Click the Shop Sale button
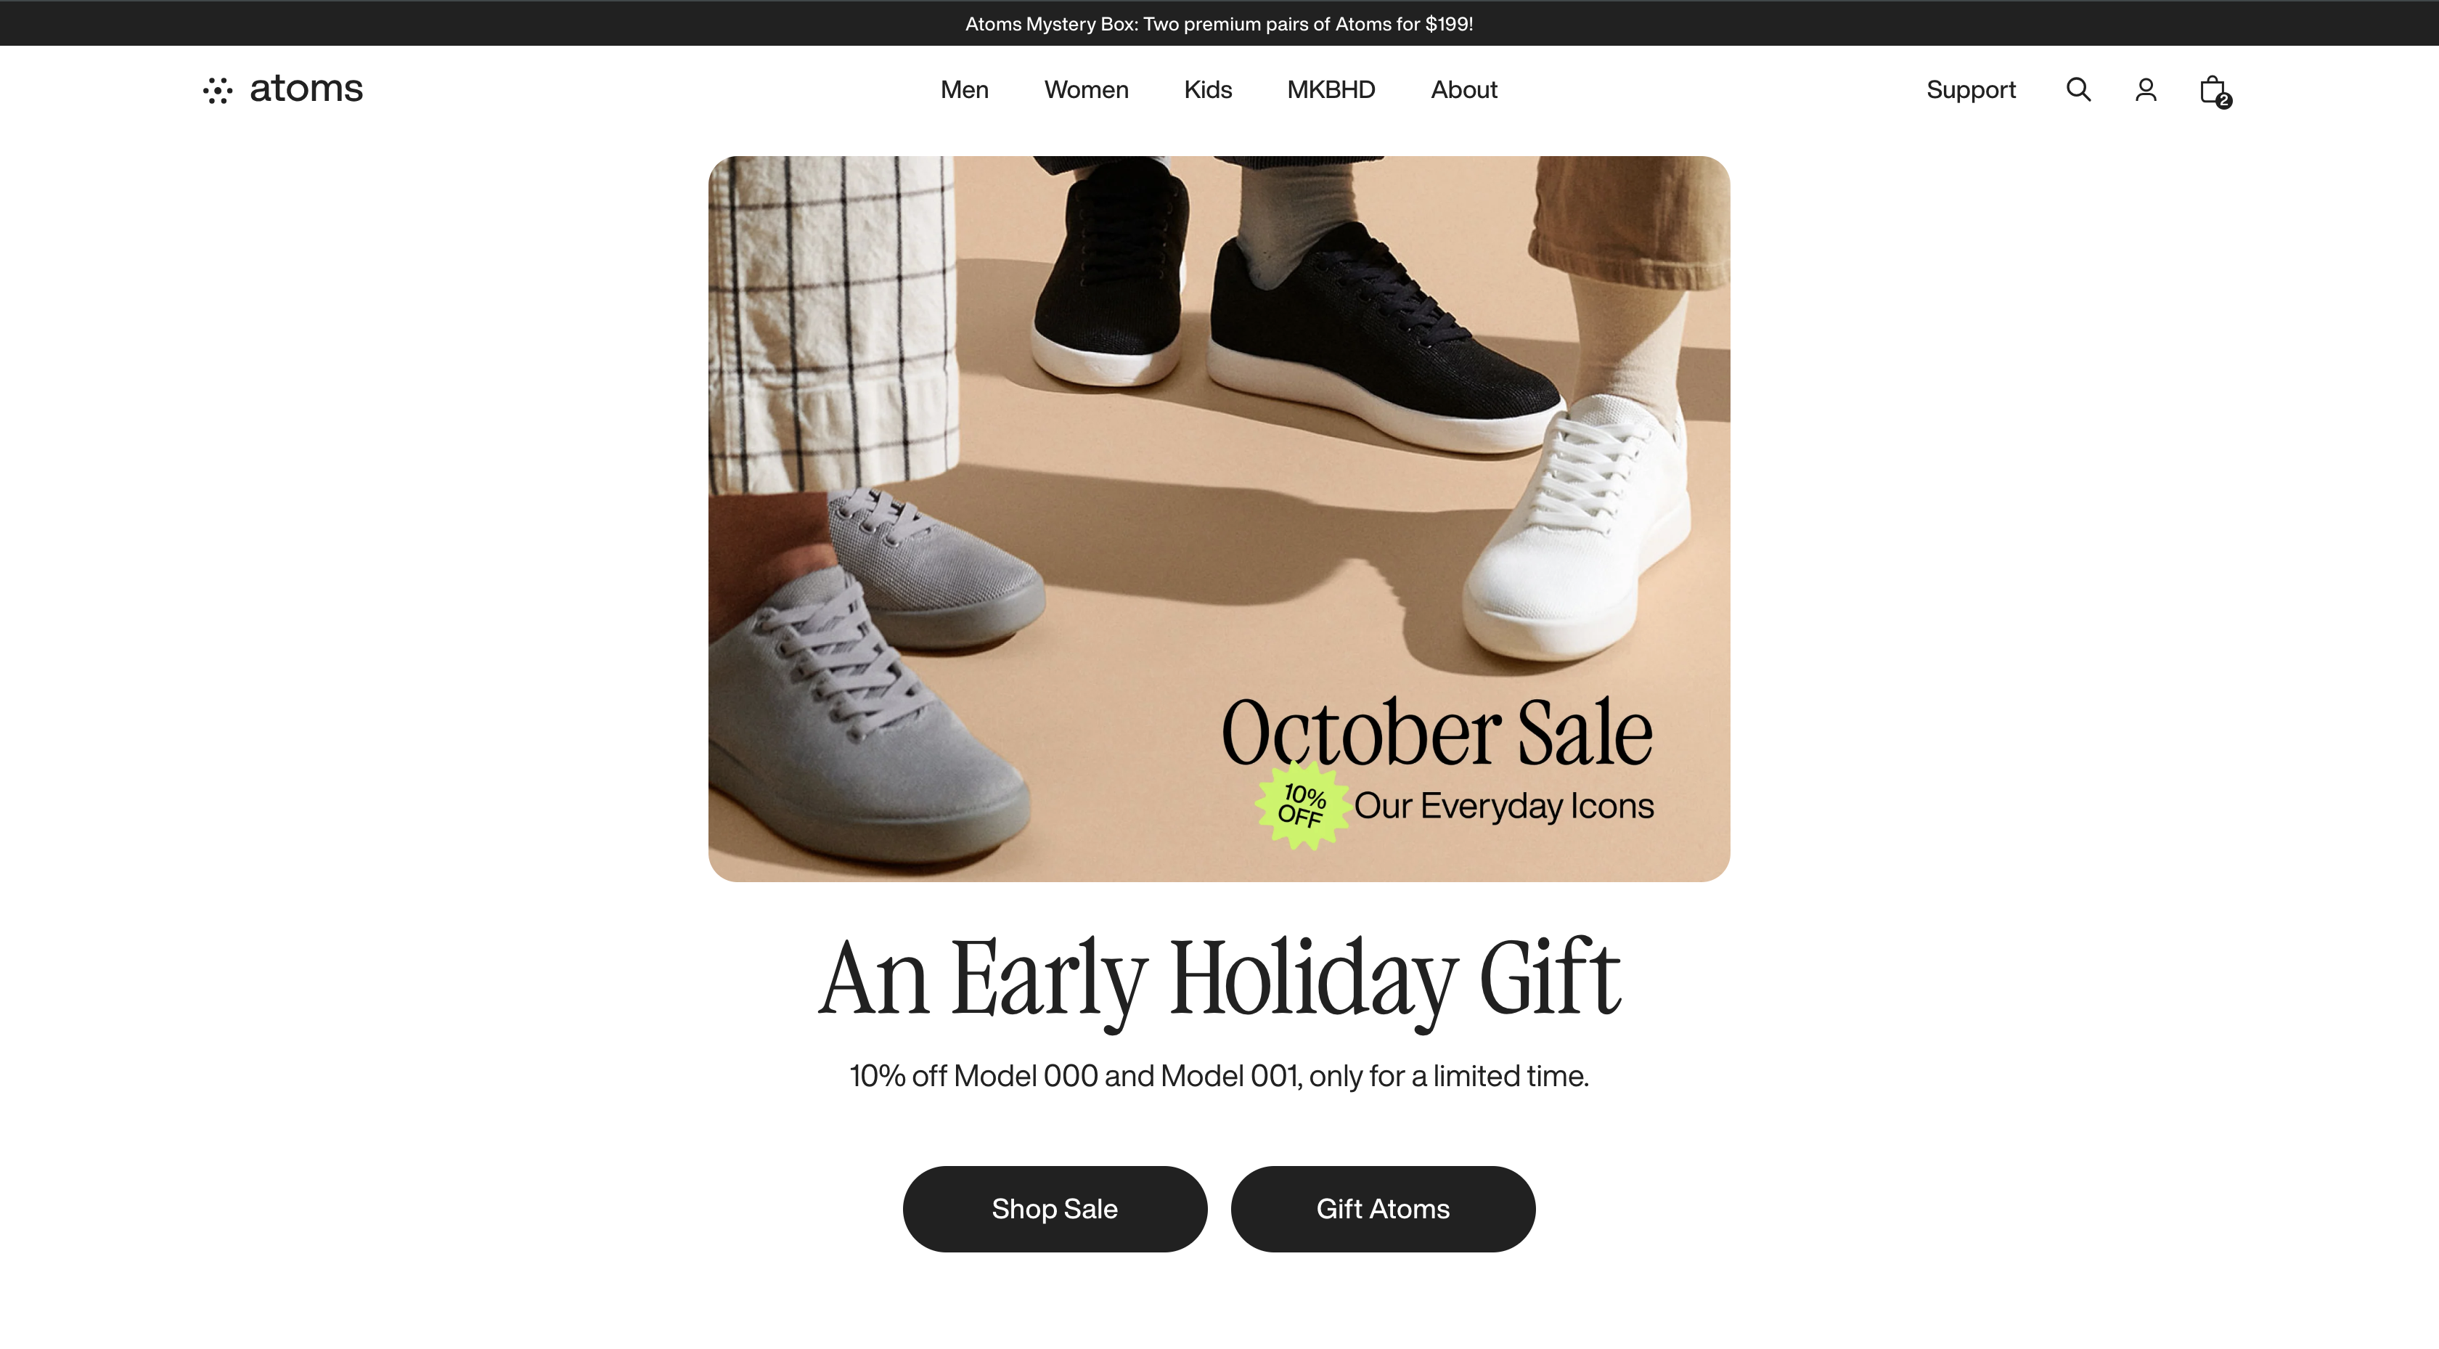Image resolution: width=2439 pixels, height=1349 pixels. point(1055,1209)
